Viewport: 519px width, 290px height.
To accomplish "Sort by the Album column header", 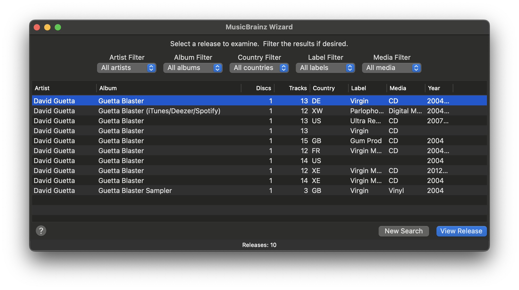I will [x=169, y=88].
